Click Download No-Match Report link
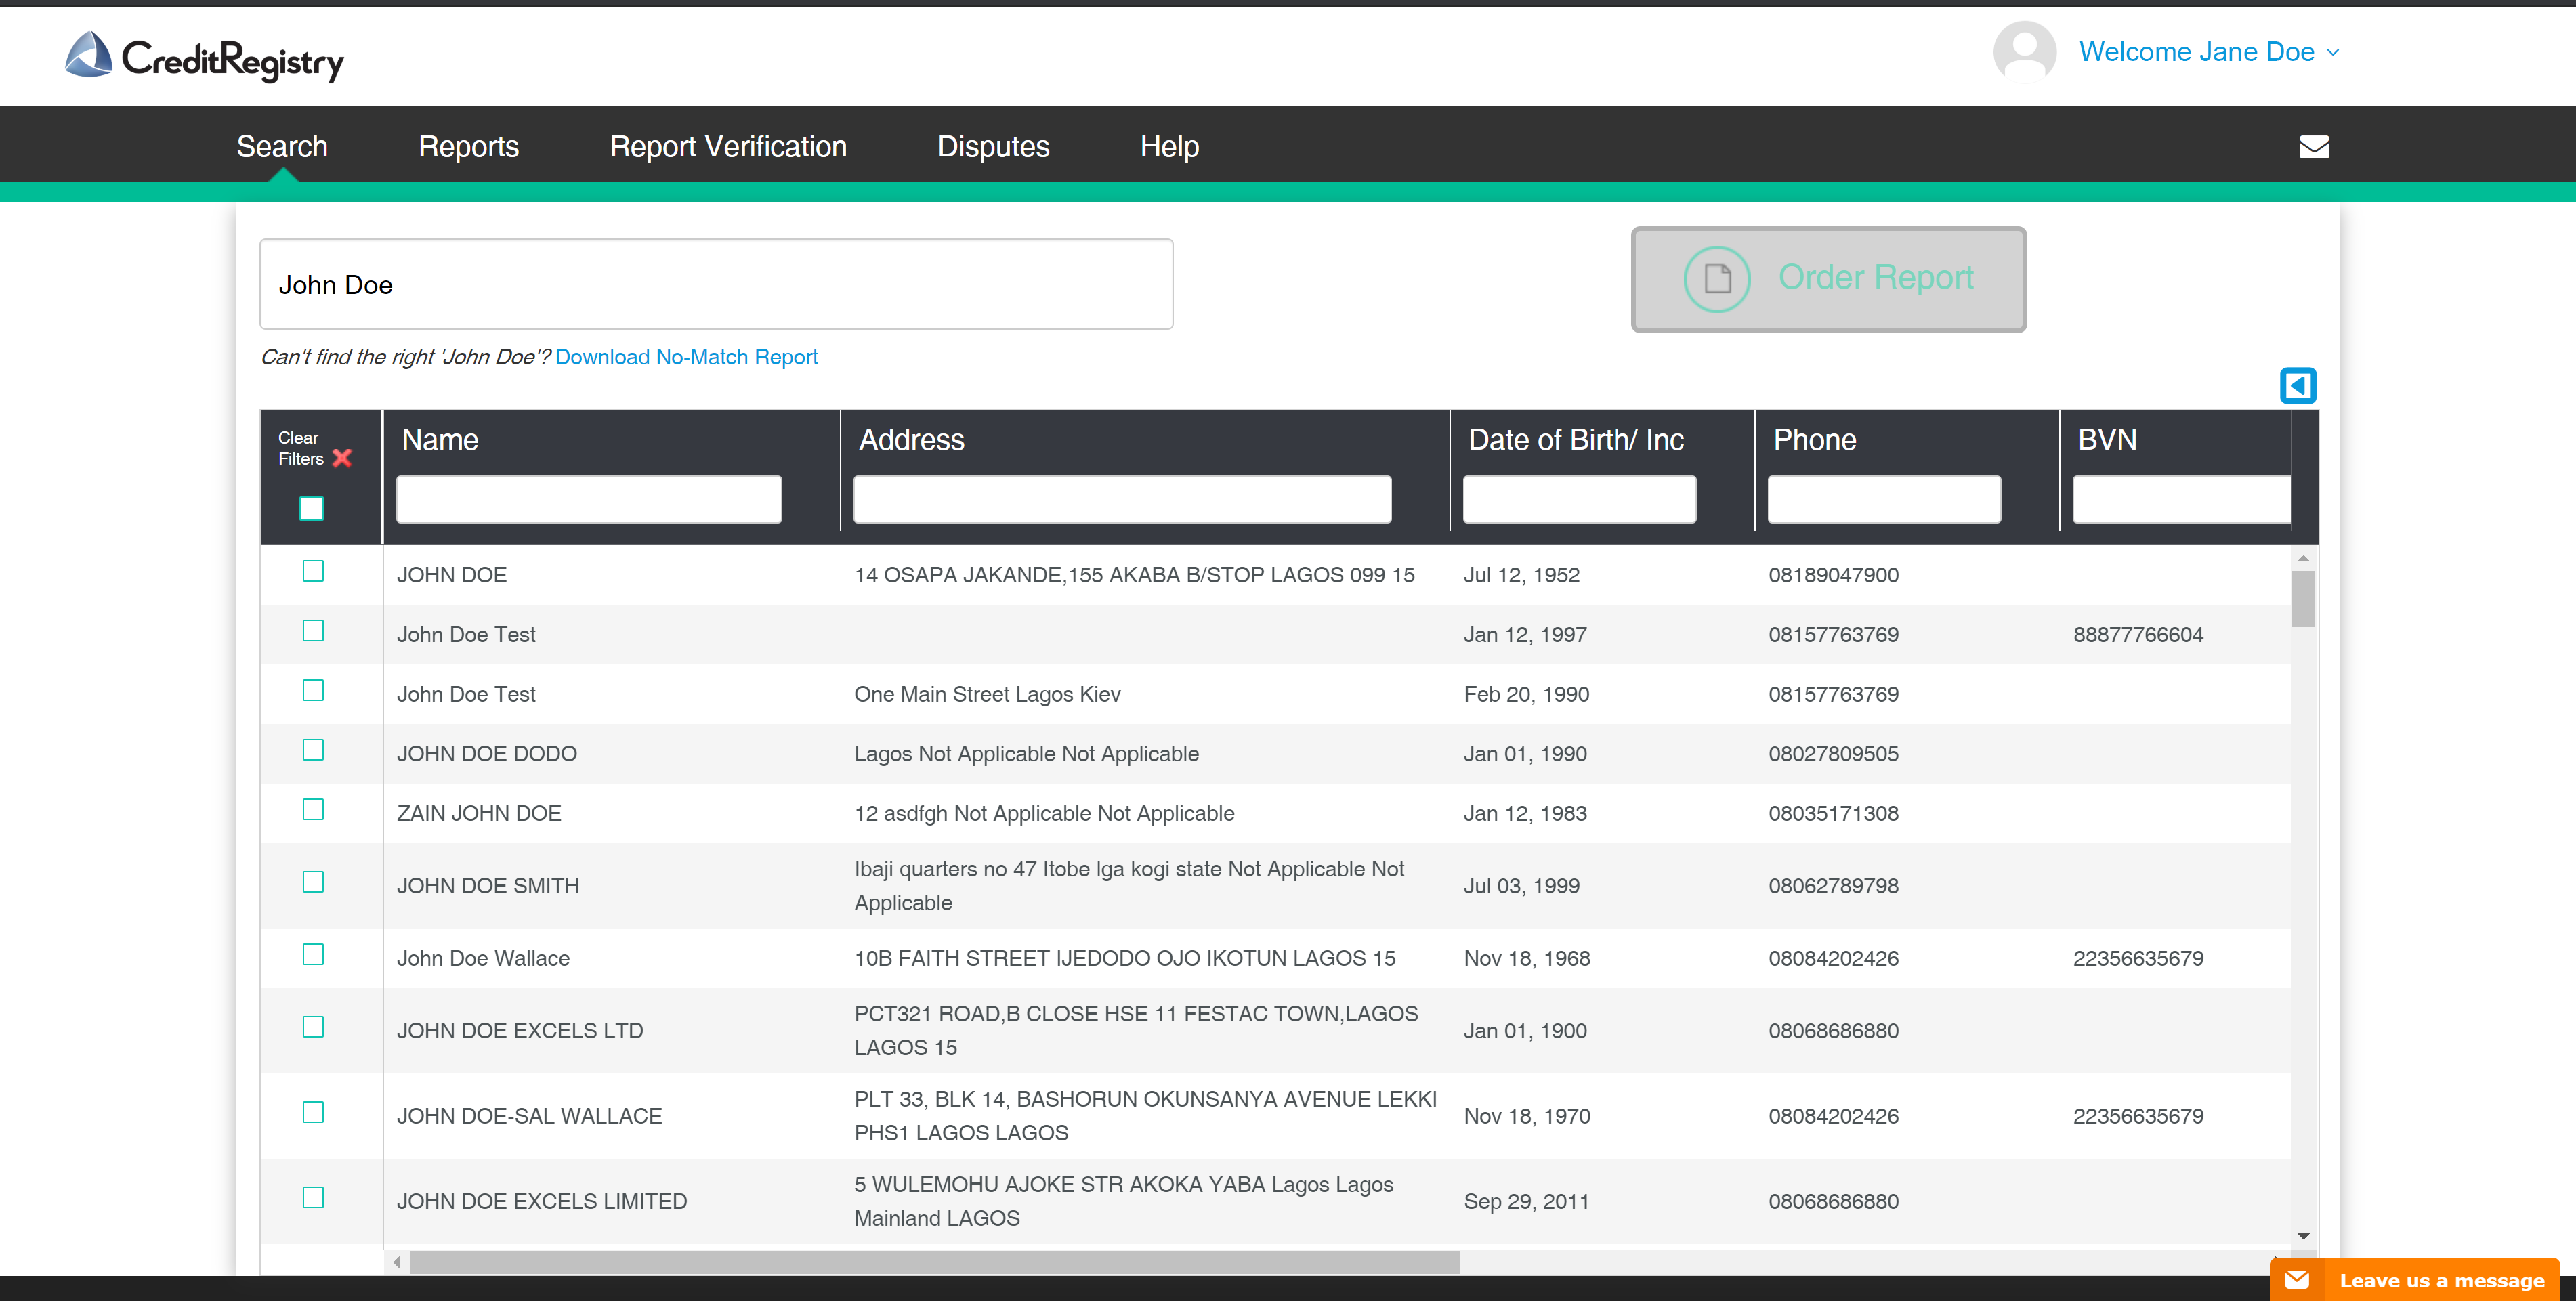 pyautogui.click(x=686, y=357)
